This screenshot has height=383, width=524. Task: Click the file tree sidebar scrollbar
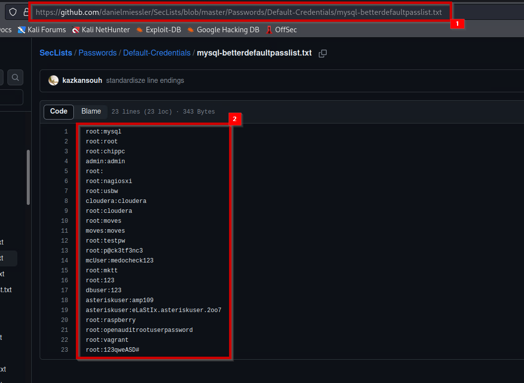(28, 177)
